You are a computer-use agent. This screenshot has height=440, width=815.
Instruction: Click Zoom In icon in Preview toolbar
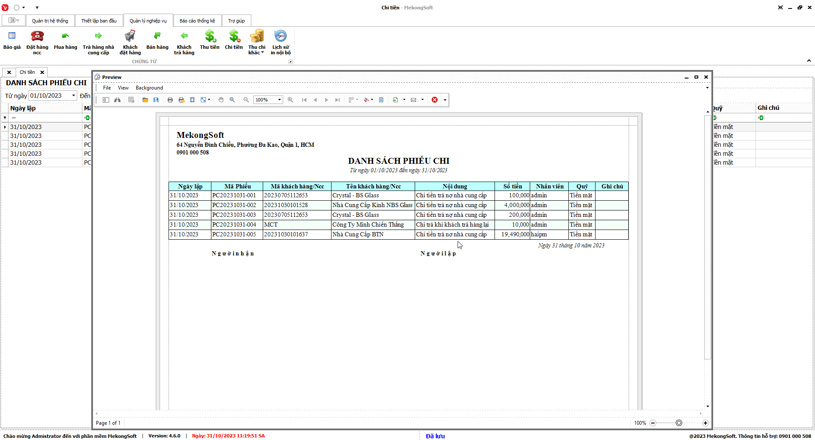click(x=290, y=100)
